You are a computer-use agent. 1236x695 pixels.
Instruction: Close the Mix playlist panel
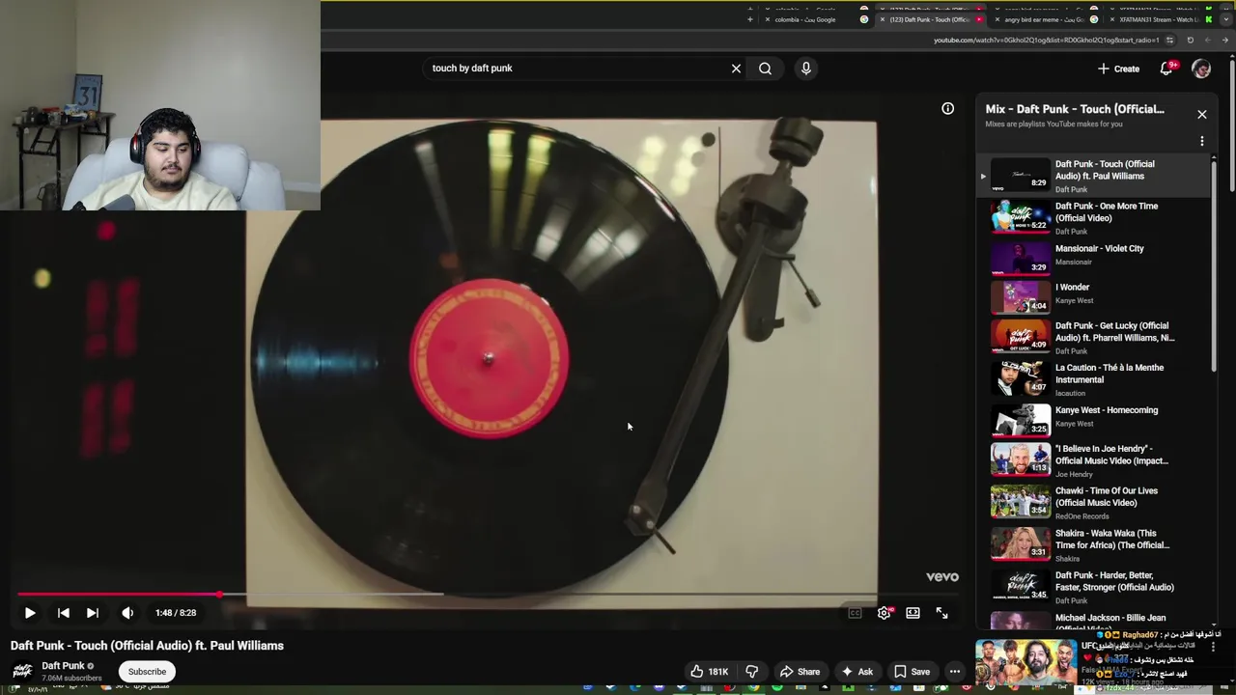(x=1202, y=115)
